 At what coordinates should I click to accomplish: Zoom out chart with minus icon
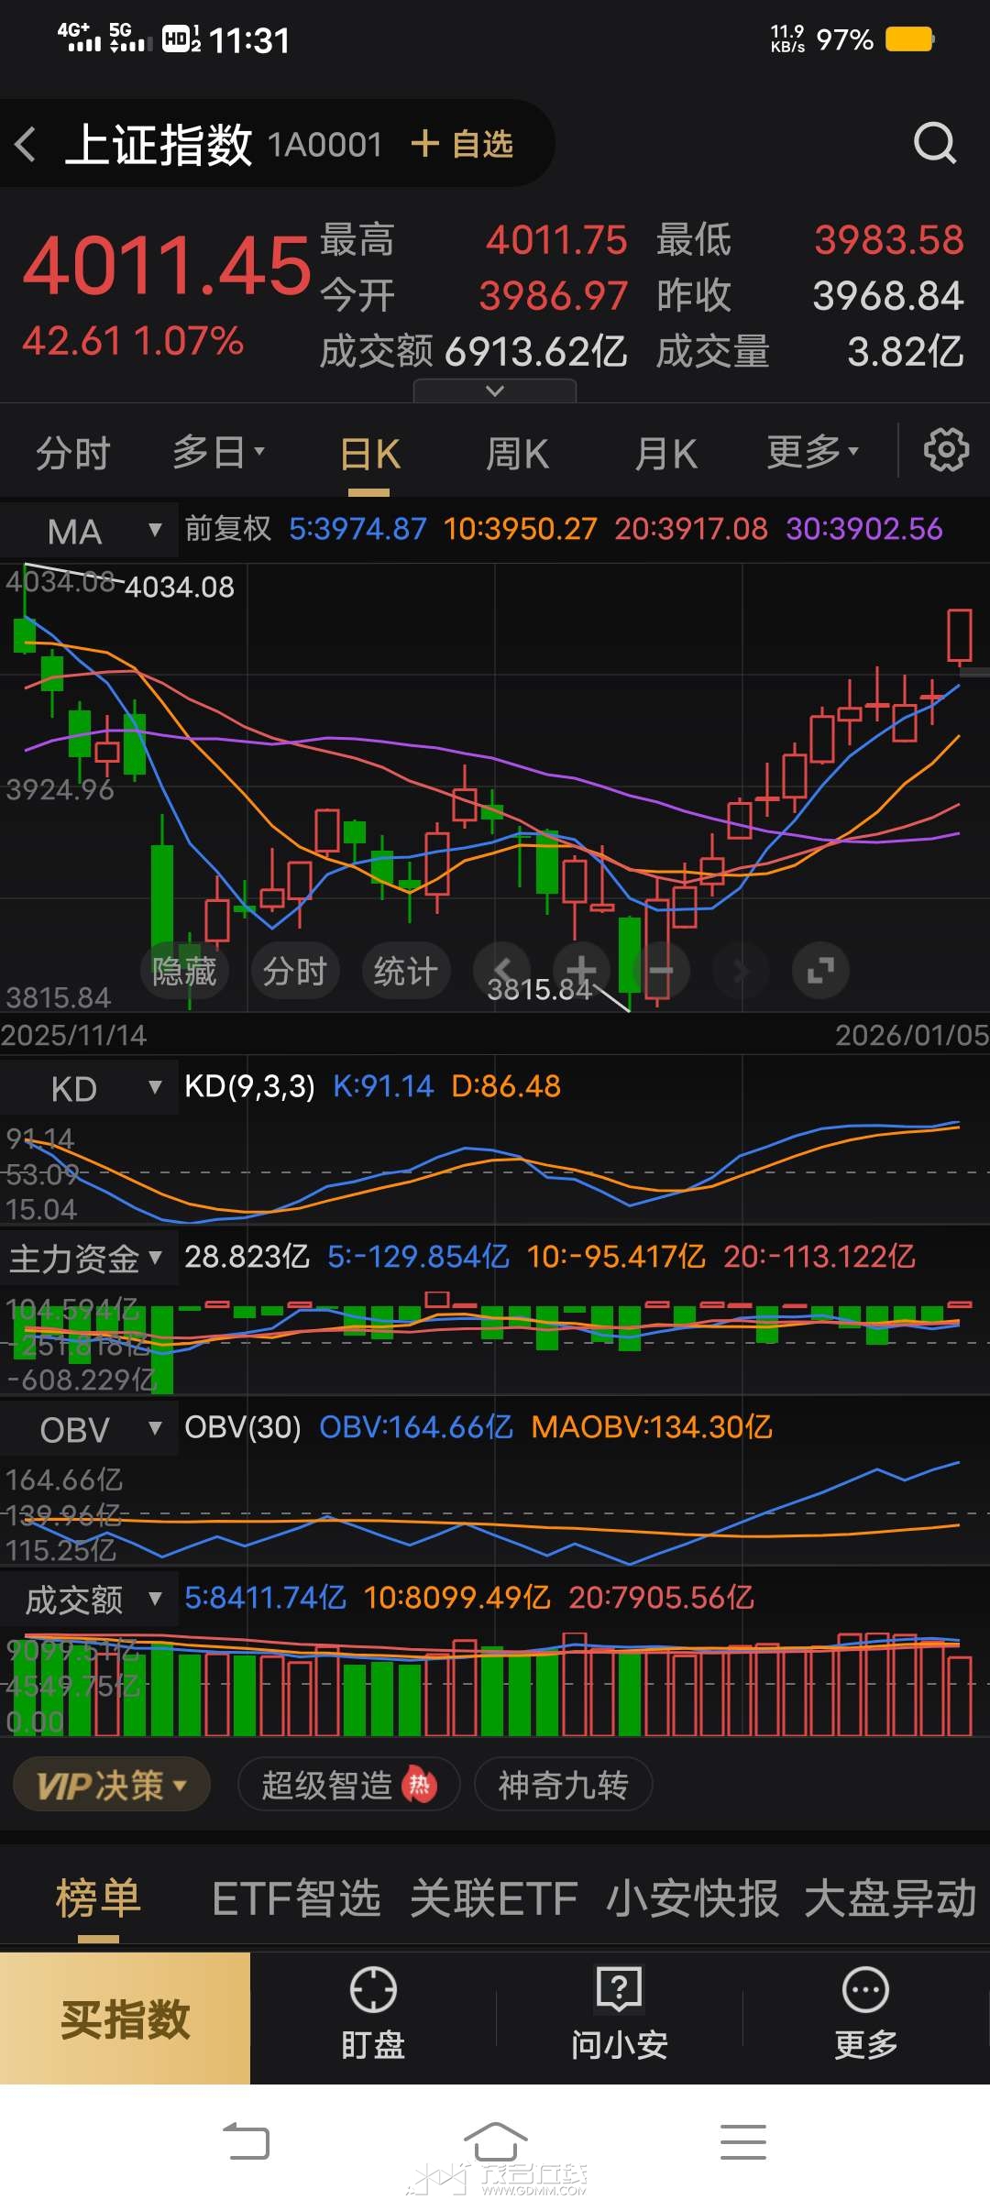click(x=661, y=970)
